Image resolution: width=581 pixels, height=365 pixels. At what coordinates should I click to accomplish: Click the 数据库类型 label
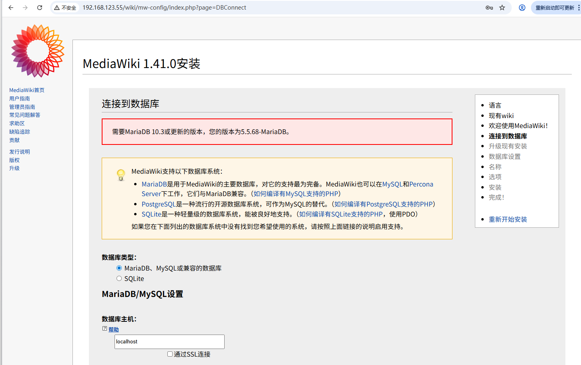click(119, 257)
